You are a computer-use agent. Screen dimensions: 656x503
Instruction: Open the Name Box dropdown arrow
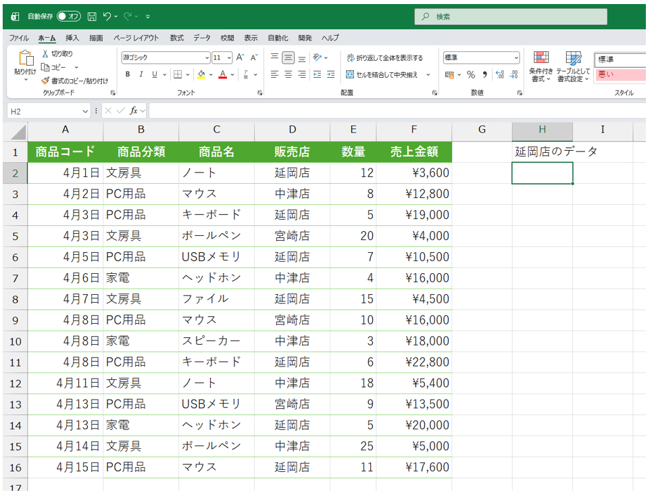tap(85, 112)
